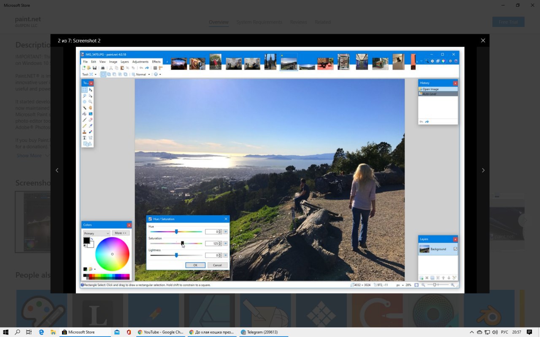Toggle the Tools window icon in title bar
The width and height of the screenshot is (540, 337).
(x=427, y=61)
